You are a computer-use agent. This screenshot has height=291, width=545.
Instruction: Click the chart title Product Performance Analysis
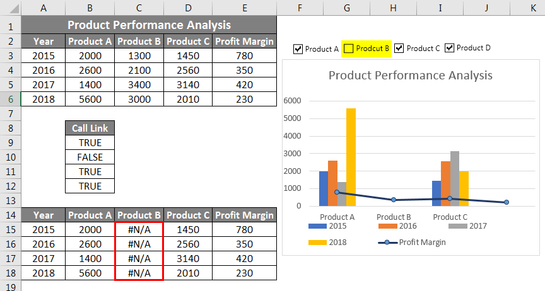411,76
